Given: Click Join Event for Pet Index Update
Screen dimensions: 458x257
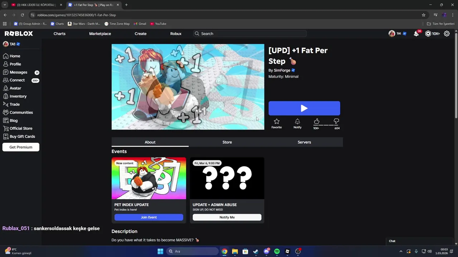Looking at the screenshot, I should click(149, 217).
